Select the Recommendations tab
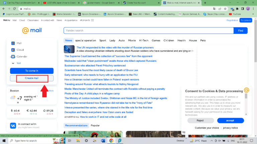 pyautogui.click(x=76, y=126)
